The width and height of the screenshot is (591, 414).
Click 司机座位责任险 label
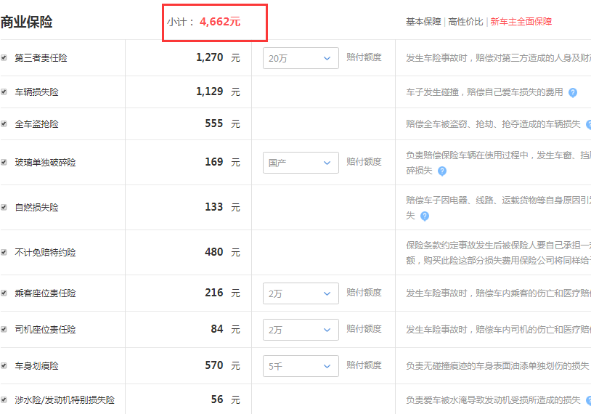[45, 329]
